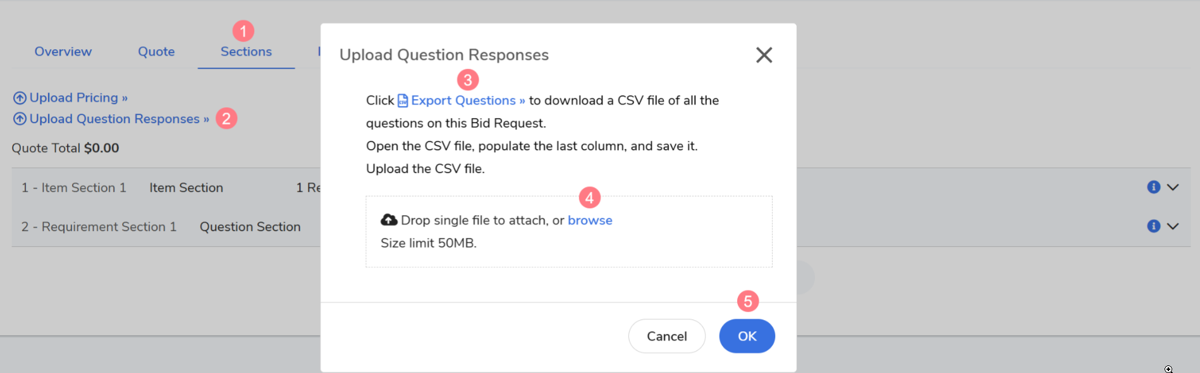Switch to the Overview tab

tap(63, 52)
